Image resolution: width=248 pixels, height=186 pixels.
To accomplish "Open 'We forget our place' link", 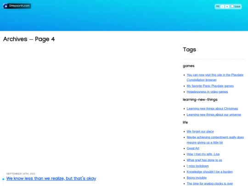I will pos(200,131).
